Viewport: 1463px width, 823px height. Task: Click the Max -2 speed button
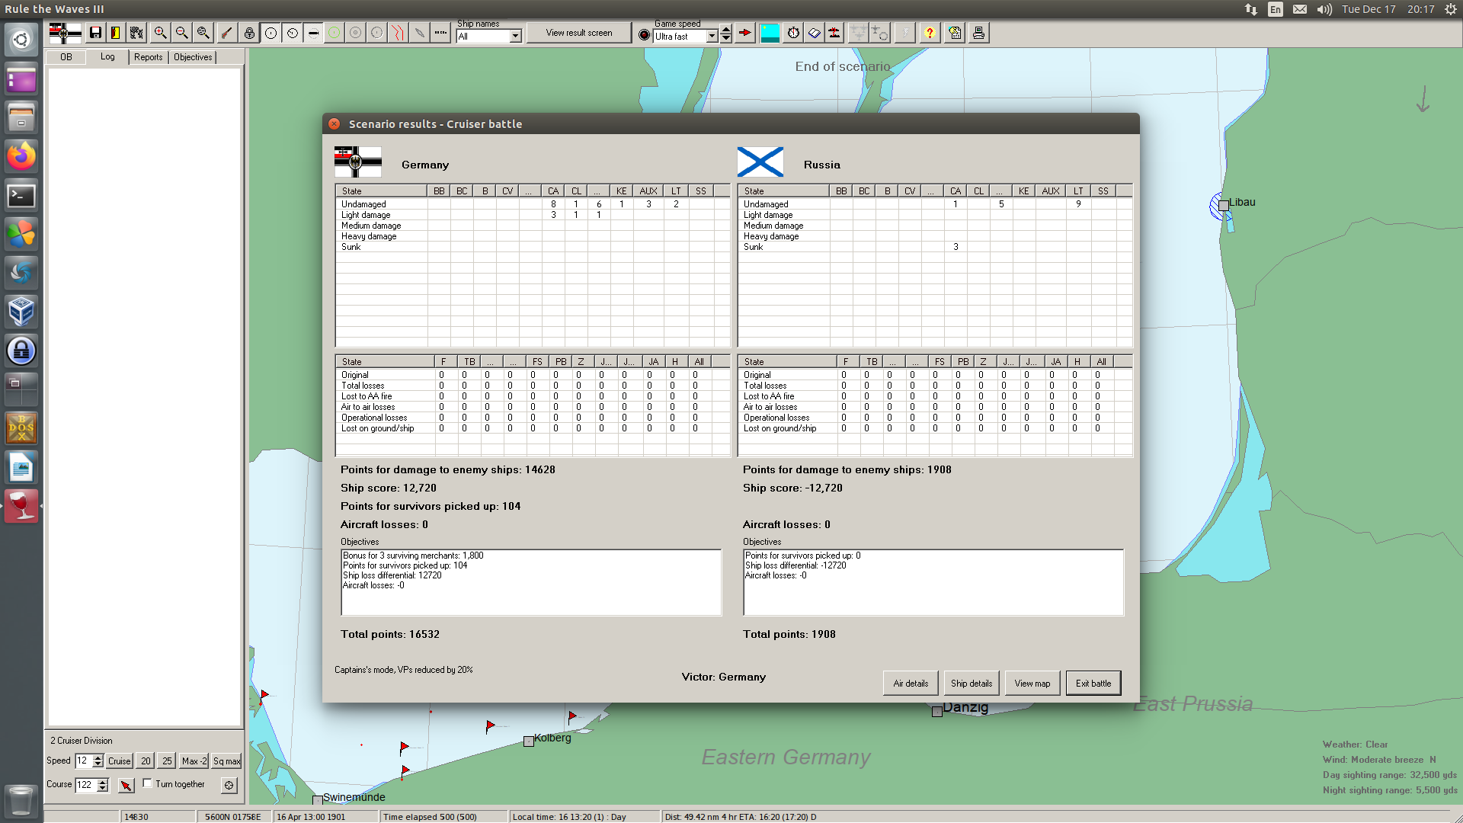point(194,761)
